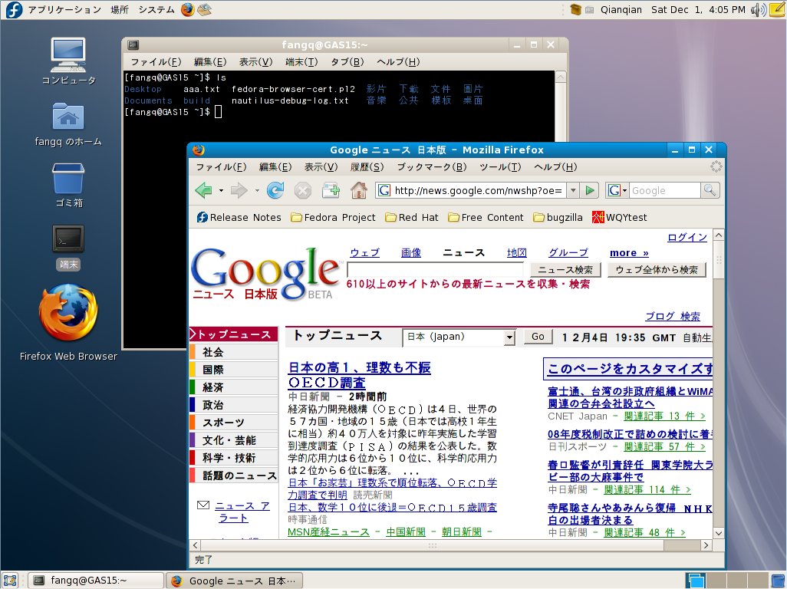Select the Firefox Web Browser desktop icon
Screen dimensions: 787x589
[68, 322]
